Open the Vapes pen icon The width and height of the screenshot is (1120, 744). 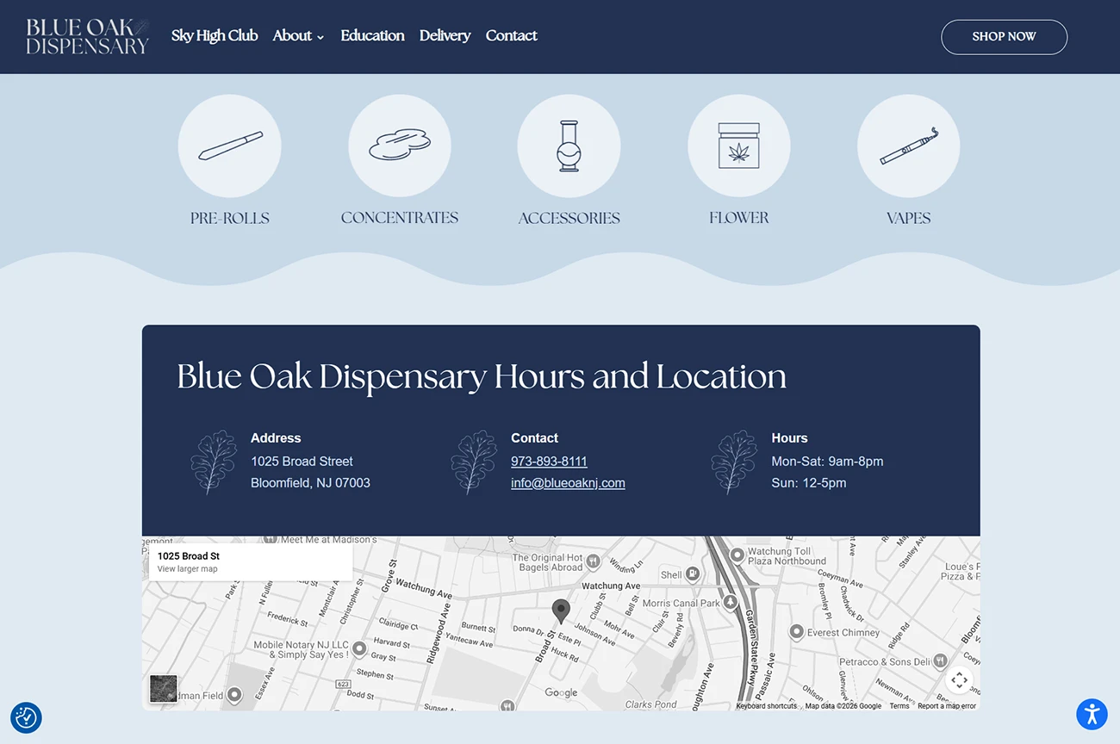[908, 146]
